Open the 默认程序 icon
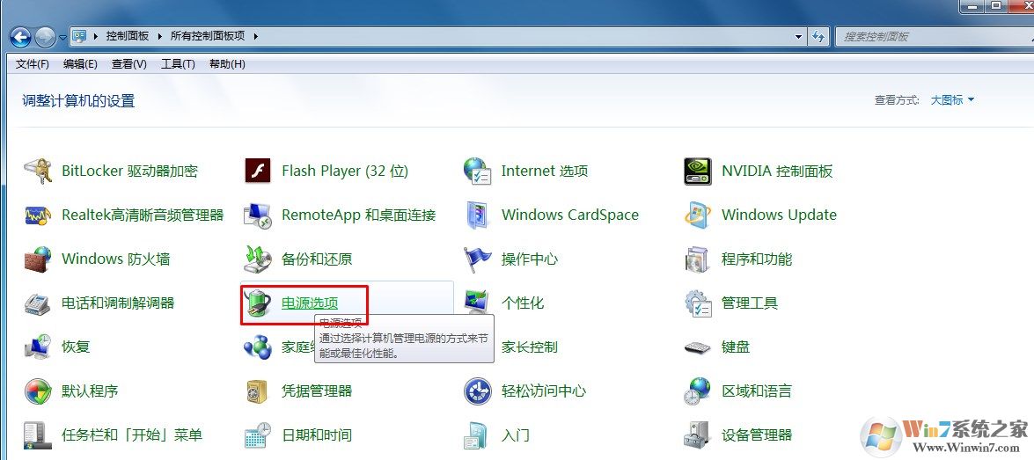Screen dimensions: 1034x460 (38, 391)
